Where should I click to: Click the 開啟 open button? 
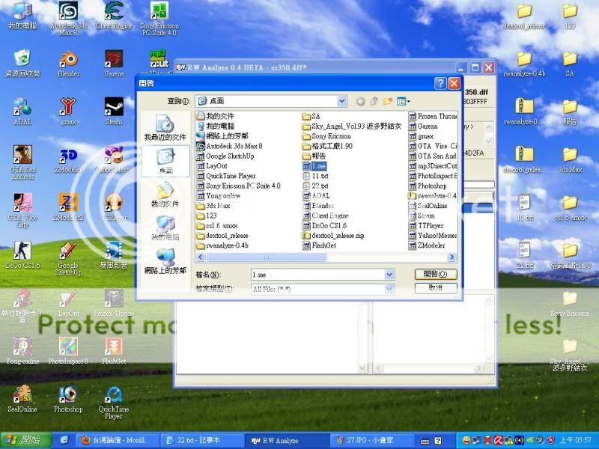pyautogui.click(x=435, y=275)
